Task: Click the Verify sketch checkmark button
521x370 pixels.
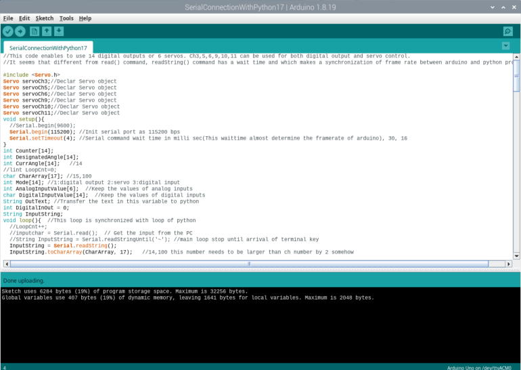Action: tap(8, 31)
